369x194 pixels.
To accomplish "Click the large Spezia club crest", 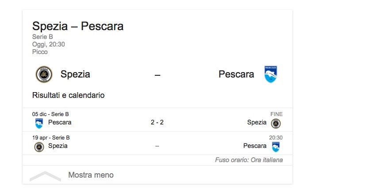I will point(44,74).
